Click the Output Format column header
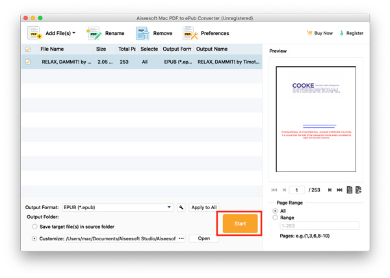This screenshot has height=278, width=390. click(177, 49)
